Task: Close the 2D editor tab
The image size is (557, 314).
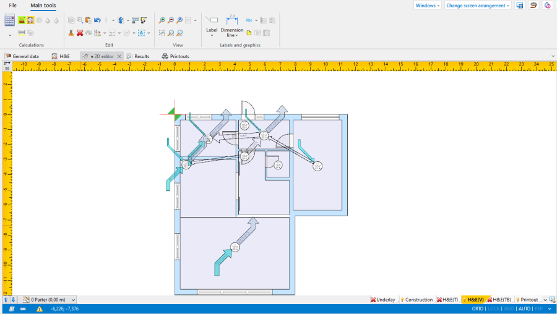Action: (119, 56)
